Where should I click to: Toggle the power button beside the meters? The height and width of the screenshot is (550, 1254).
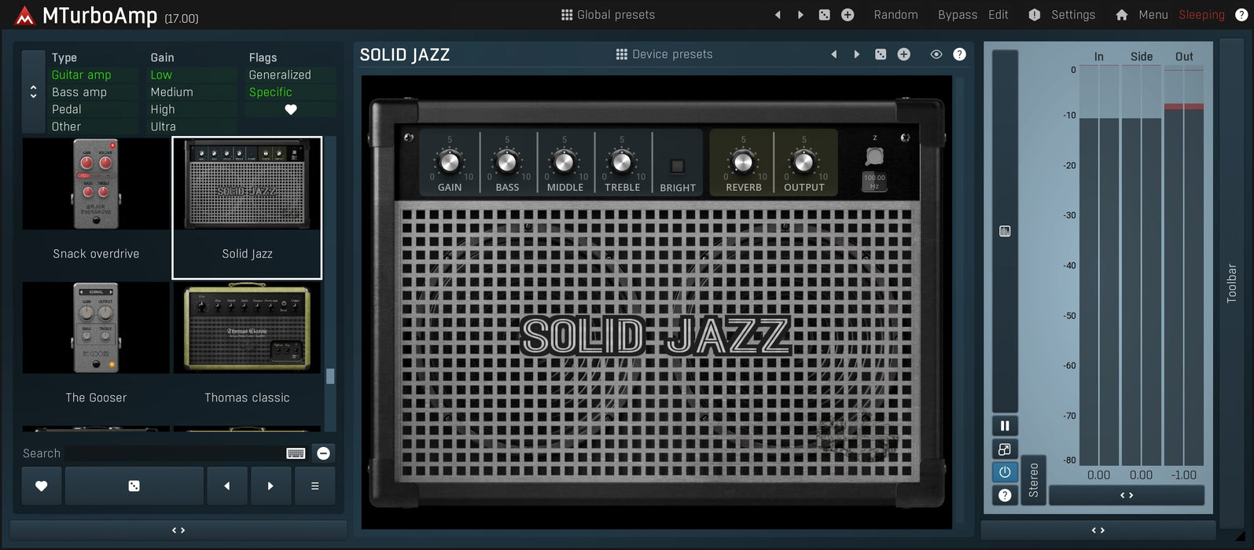pos(1005,472)
